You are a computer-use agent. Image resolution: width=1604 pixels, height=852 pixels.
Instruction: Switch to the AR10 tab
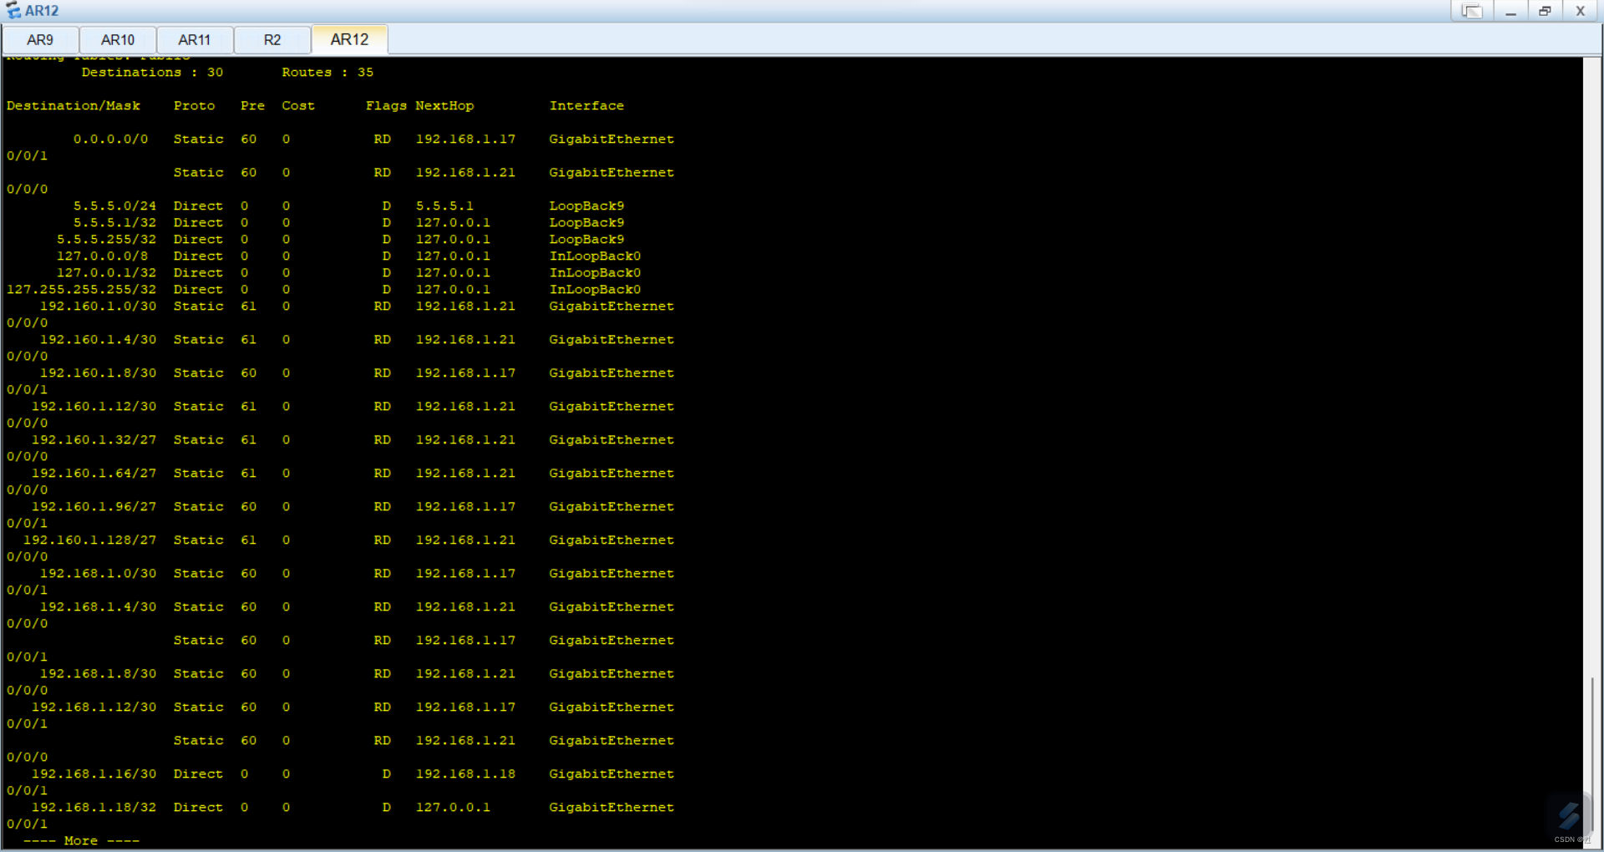(x=118, y=40)
